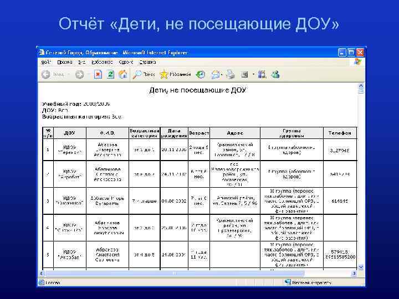Open the Правка menu

pos(65,62)
